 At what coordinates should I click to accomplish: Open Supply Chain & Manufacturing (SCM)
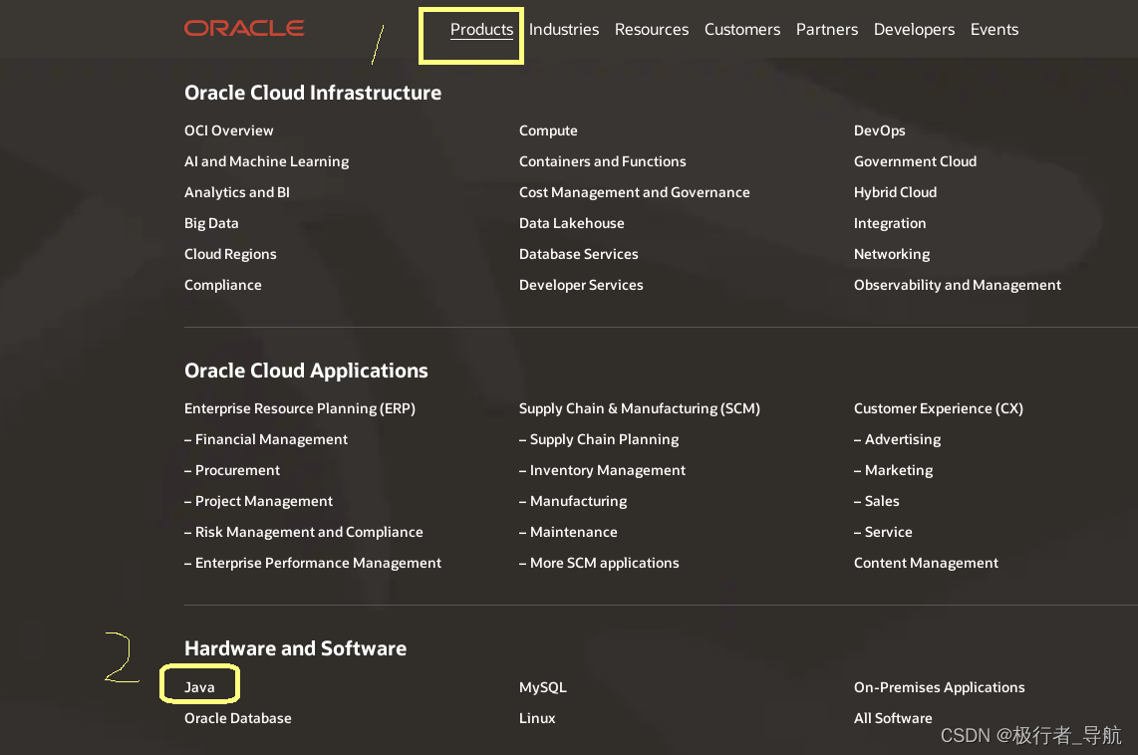point(640,408)
